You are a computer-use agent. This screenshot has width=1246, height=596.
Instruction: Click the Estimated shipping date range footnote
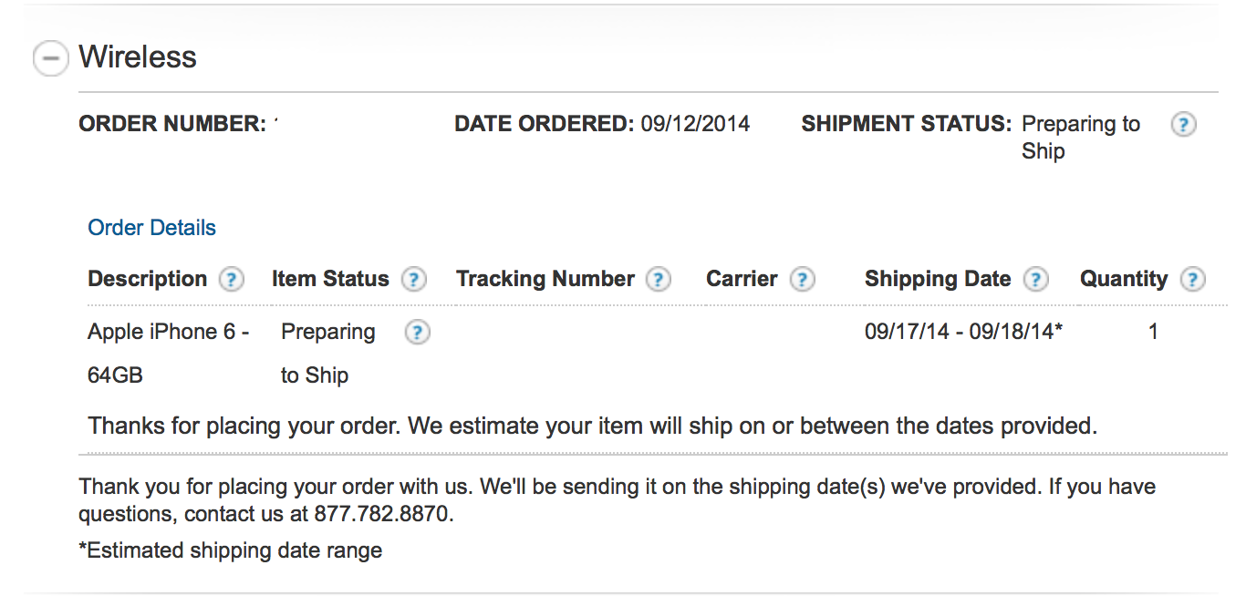point(231,550)
